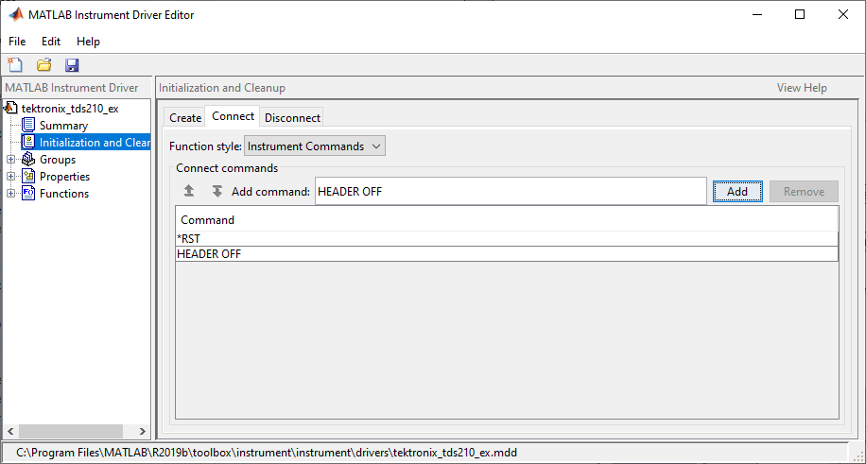Image resolution: width=866 pixels, height=464 pixels.
Task: Expand the Properties tree node
Action: click(x=11, y=177)
